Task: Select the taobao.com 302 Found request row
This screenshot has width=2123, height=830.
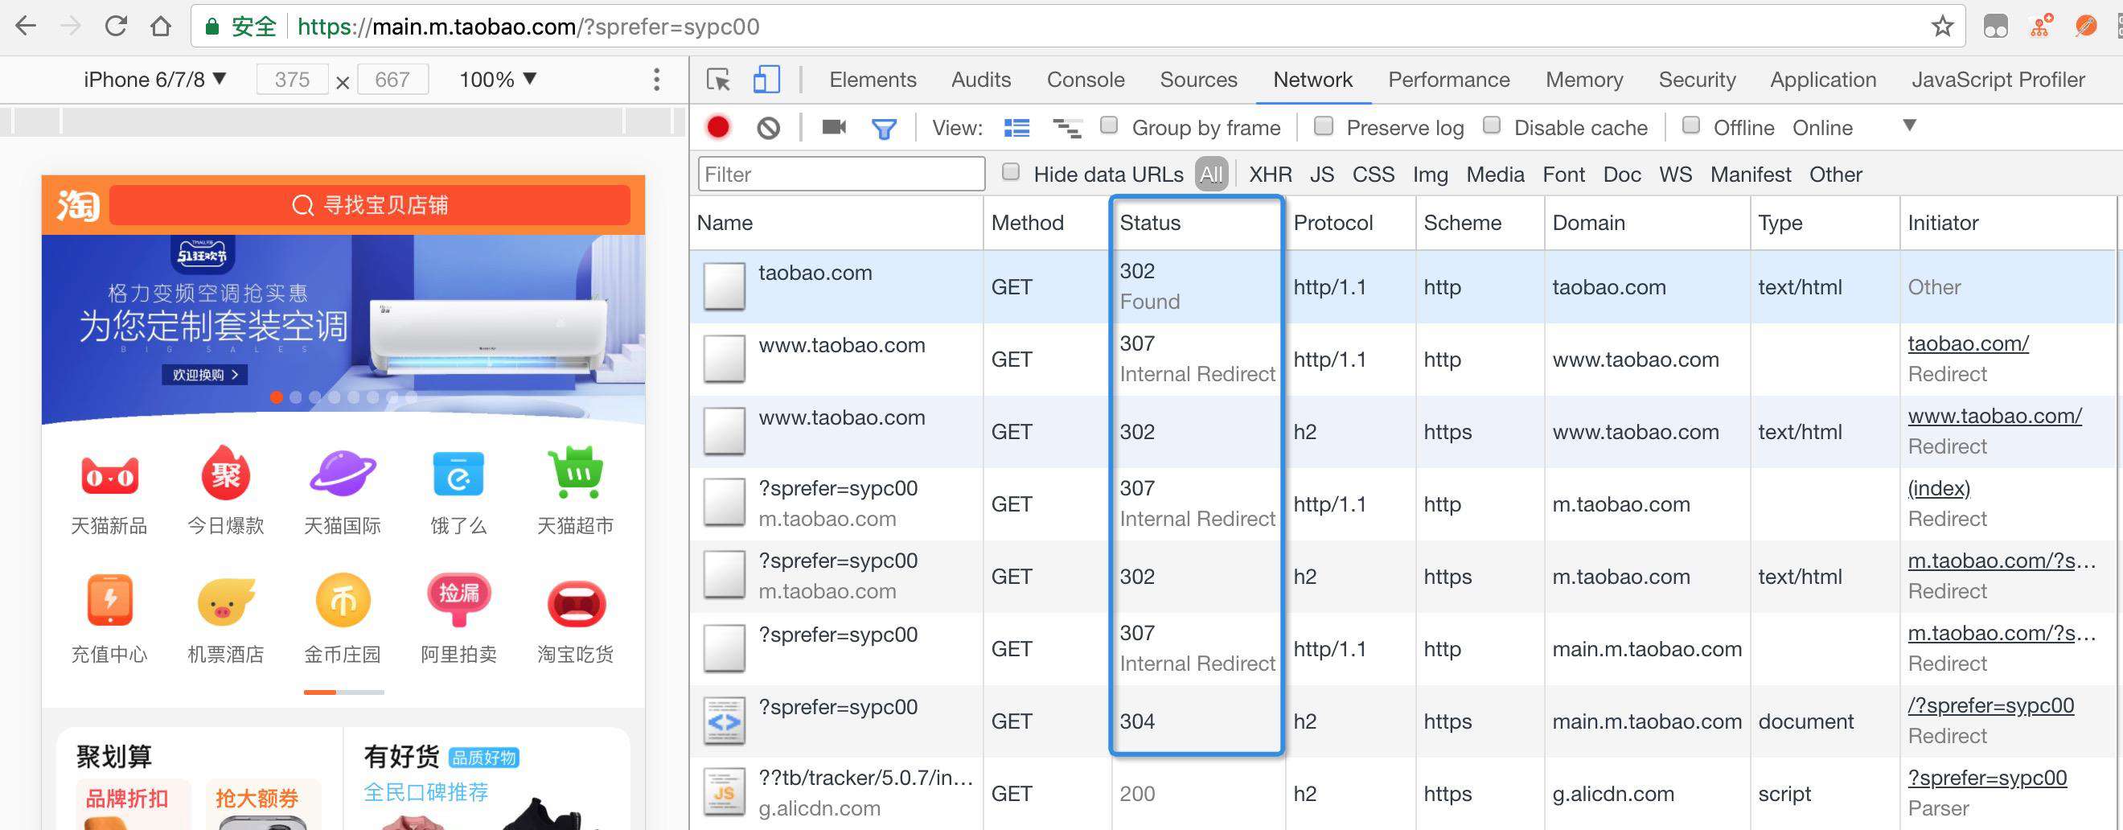Action: [1402, 287]
